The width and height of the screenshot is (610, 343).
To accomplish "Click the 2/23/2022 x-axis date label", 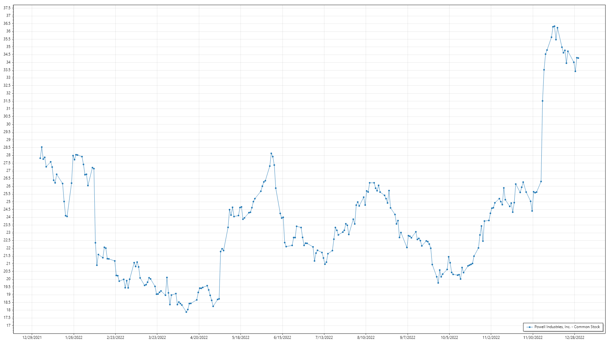I will [x=115, y=337].
